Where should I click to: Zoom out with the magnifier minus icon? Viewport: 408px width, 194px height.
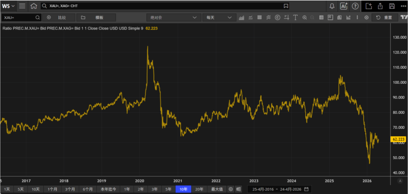coord(312,18)
